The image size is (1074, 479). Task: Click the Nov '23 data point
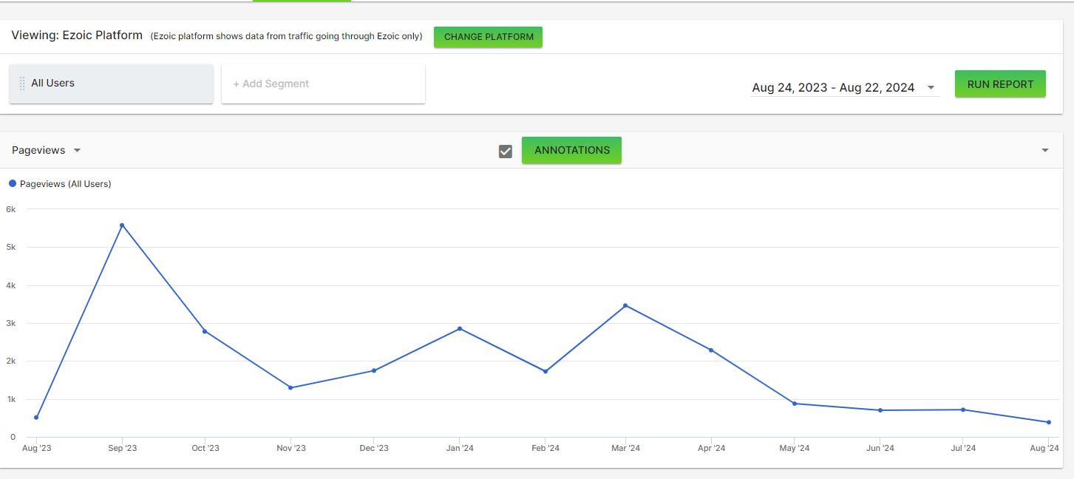pyautogui.click(x=290, y=387)
